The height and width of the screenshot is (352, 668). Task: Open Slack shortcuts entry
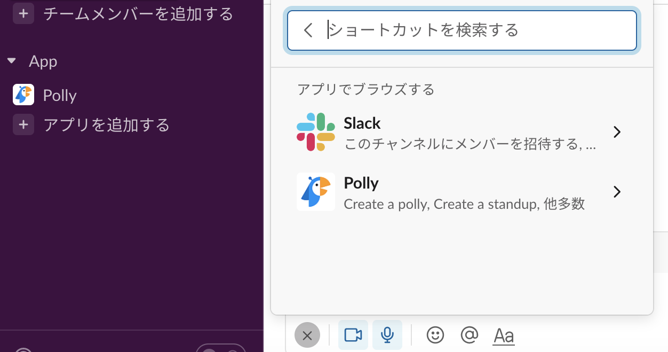point(462,132)
